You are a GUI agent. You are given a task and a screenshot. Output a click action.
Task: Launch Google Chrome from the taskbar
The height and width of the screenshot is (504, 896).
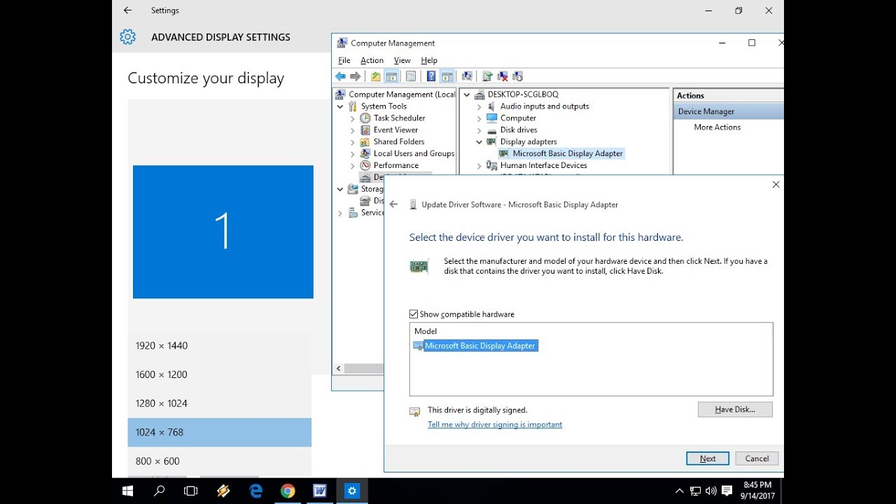pos(288,491)
